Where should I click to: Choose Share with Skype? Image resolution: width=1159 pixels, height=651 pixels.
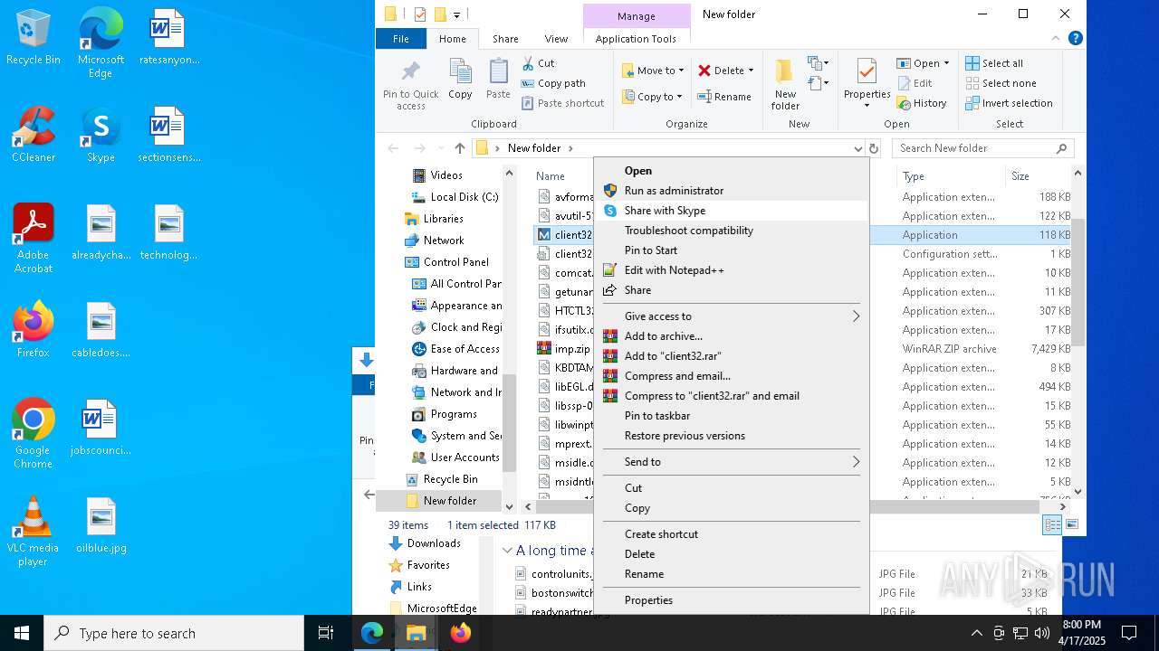click(x=732, y=211)
